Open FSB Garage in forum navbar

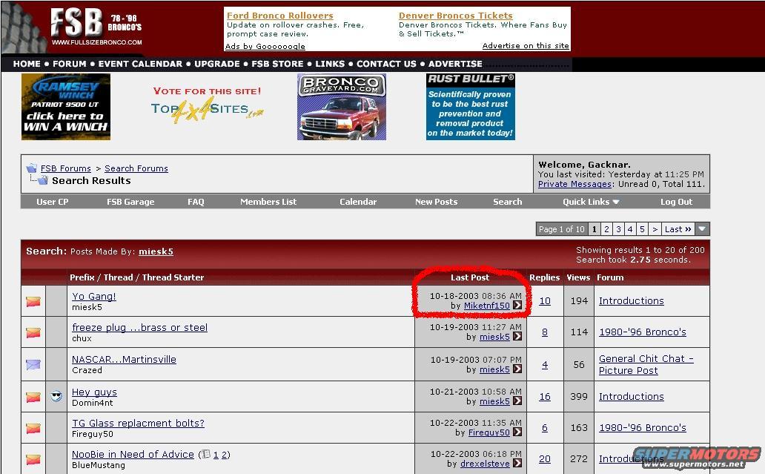click(x=130, y=202)
